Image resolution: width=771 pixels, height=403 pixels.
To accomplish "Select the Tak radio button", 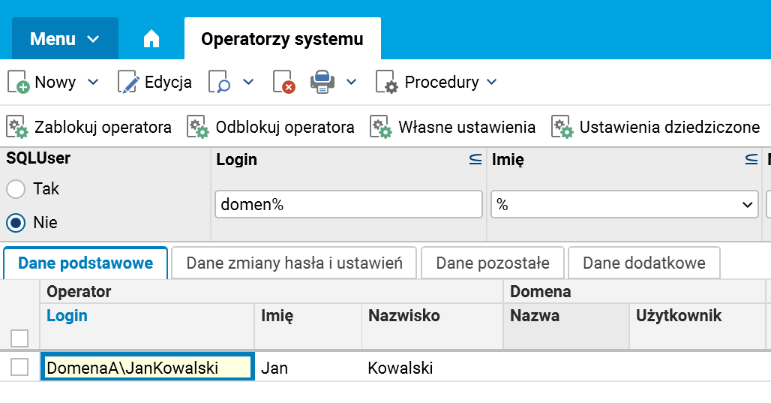I will pos(16,189).
